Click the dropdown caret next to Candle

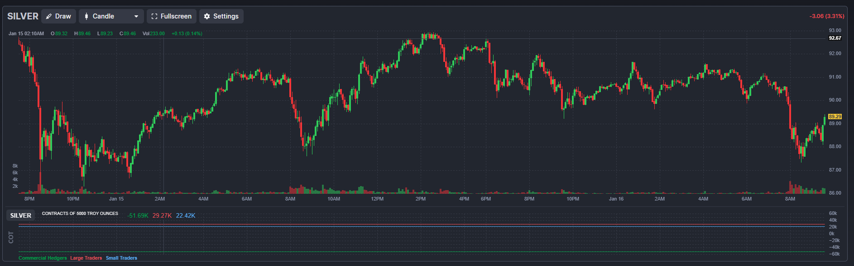click(136, 16)
